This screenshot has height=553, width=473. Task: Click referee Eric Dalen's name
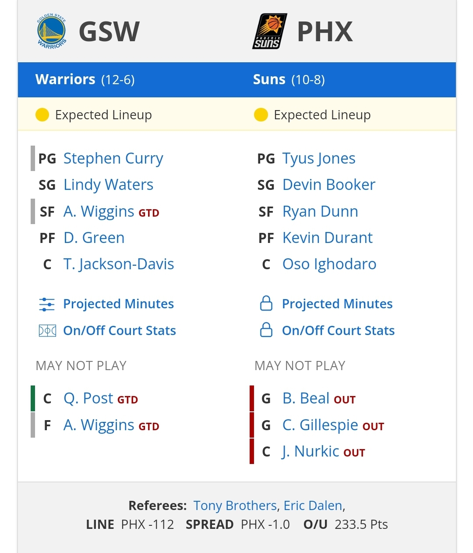(313, 506)
